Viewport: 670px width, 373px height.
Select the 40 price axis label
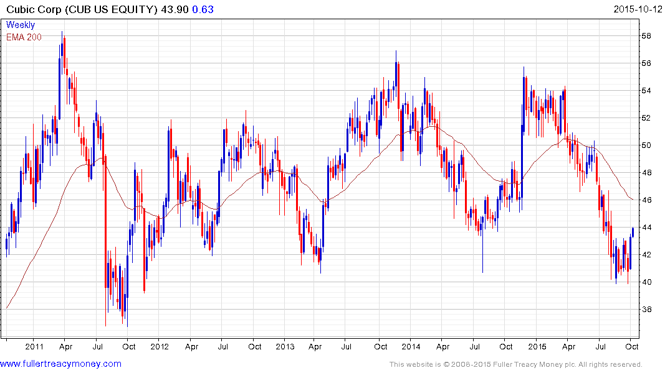[646, 282]
